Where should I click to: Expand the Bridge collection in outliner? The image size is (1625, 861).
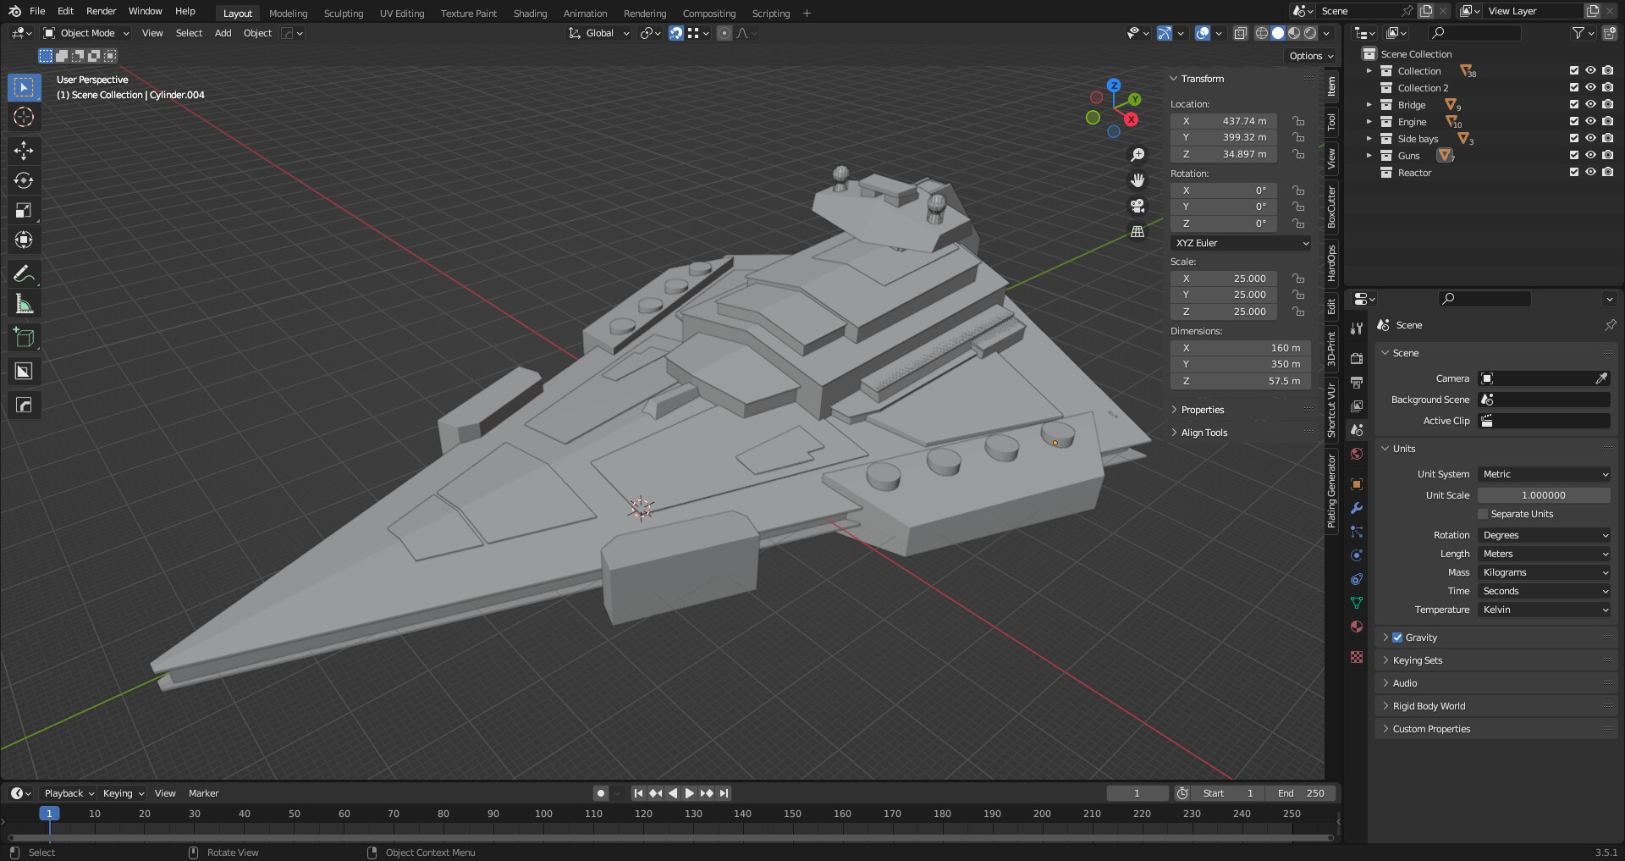pyautogui.click(x=1369, y=104)
